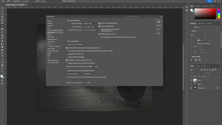The height and width of the screenshot is (125, 222).
Task: Toggle Save in Background checkbox
Action: (99, 26)
